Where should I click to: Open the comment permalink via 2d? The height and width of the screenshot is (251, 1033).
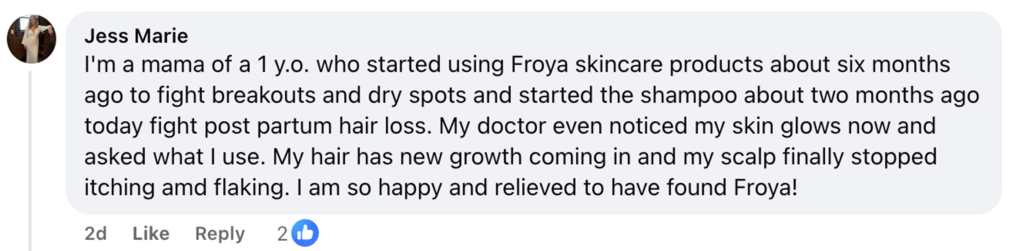[95, 233]
